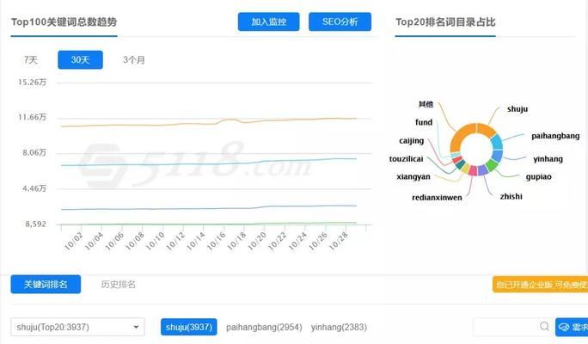The image size is (588, 344).
Task: Click the 8,592 y-axis value
Action: [35, 224]
